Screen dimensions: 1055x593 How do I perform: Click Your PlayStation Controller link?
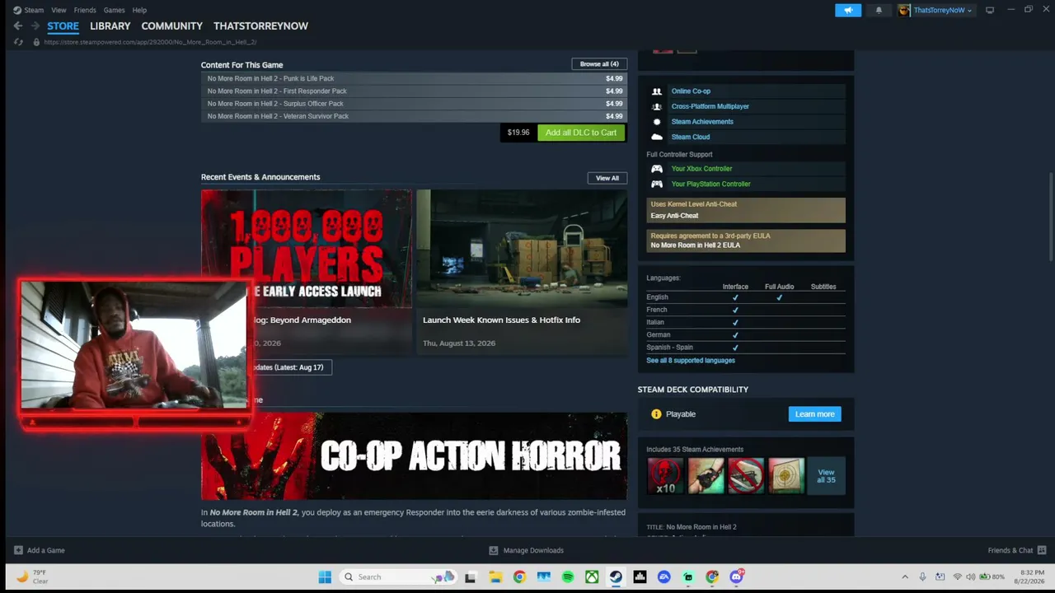click(710, 184)
